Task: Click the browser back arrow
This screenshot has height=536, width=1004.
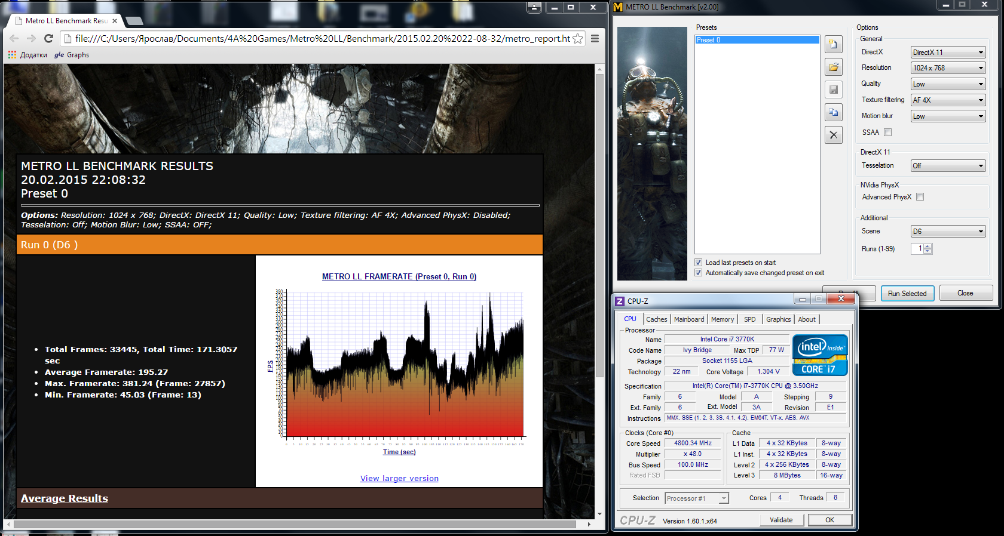Action: click(14, 39)
